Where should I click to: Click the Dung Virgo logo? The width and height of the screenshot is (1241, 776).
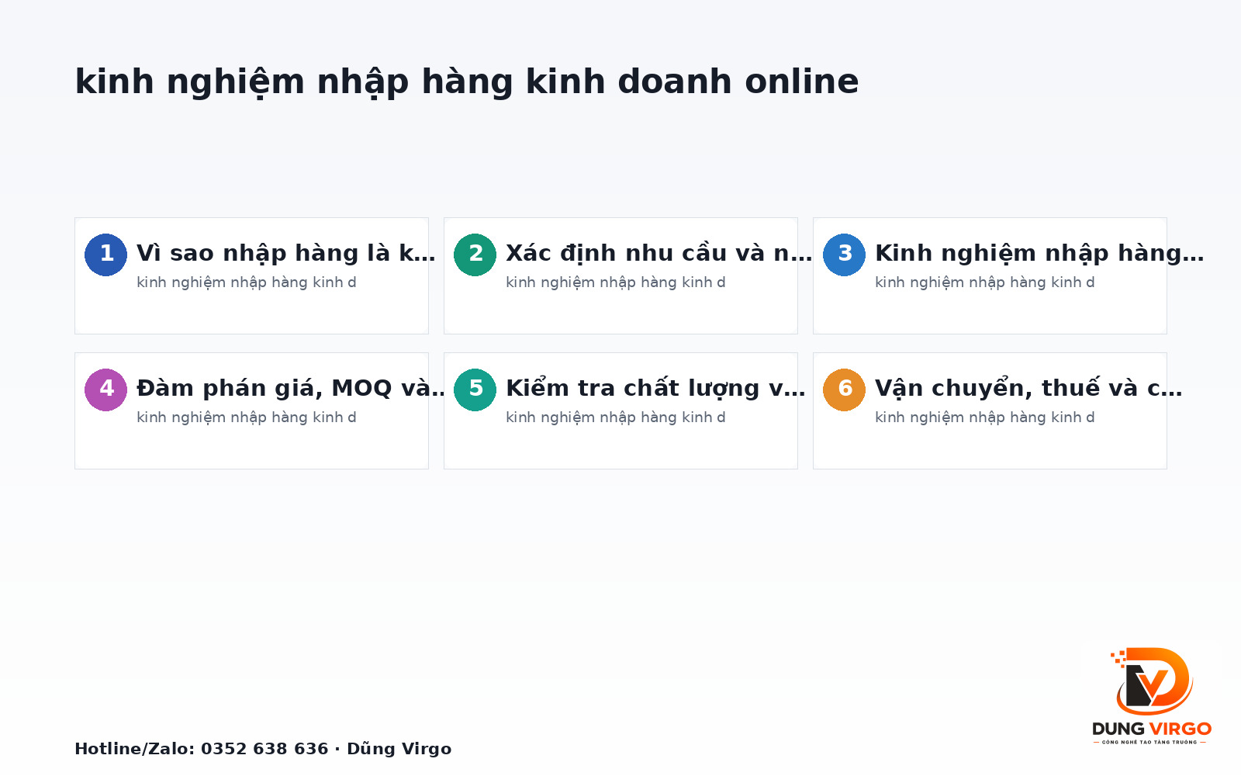[x=1152, y=696]
